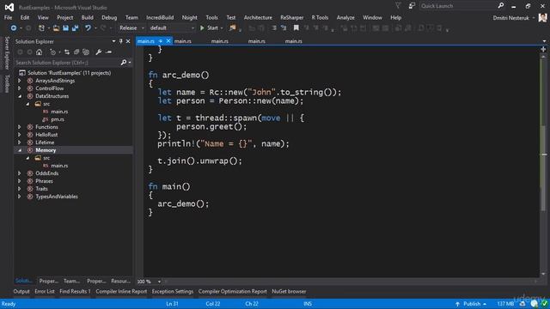550x309 pixels.
Task: Toggle pin on active main.rs tab
Action: click(x=161, y=41)
